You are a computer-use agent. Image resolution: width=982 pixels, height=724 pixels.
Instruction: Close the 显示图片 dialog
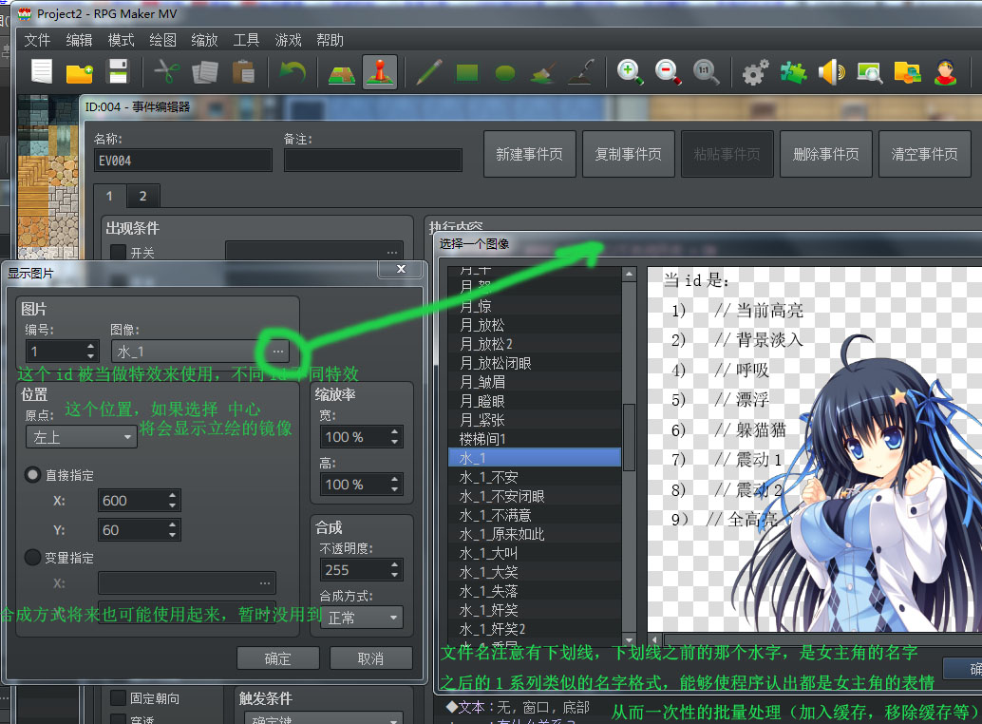pyautogui.click(x=401, y=269)
